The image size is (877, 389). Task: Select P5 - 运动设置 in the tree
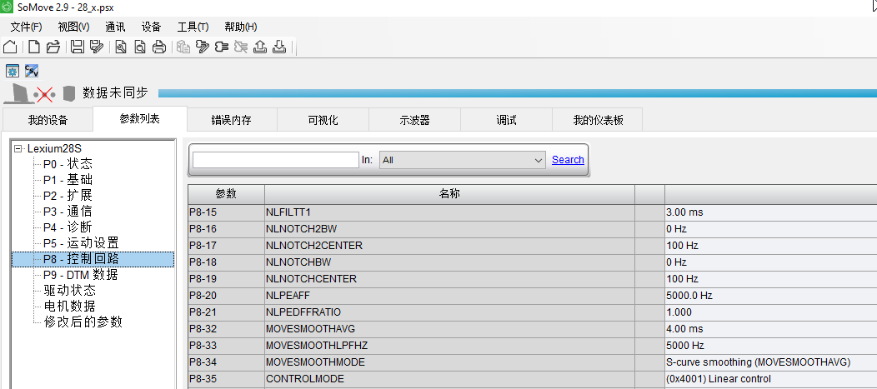tap(81, 243)
